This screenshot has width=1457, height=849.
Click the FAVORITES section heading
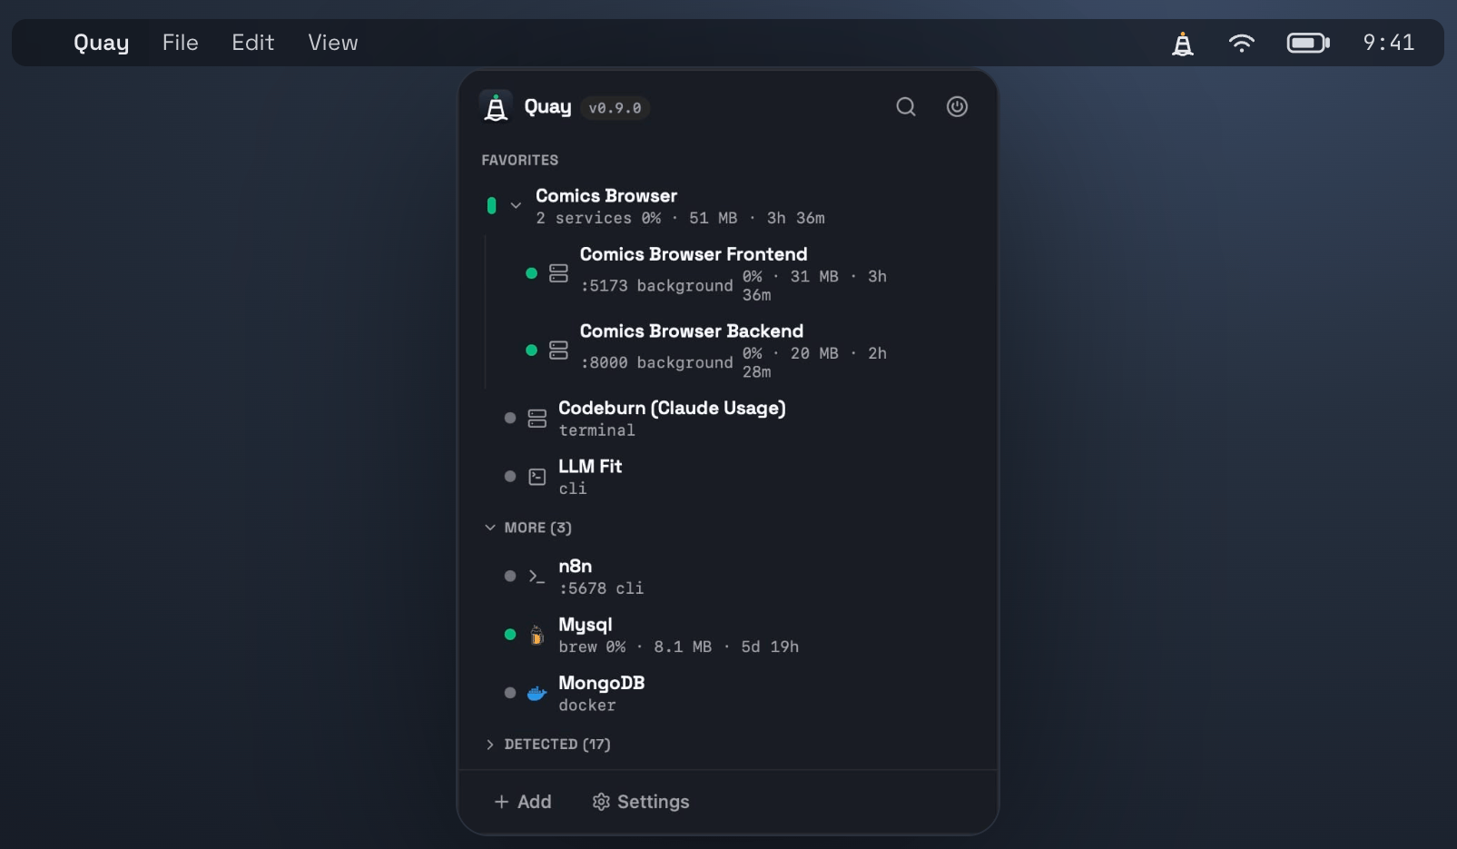point(519,160)
